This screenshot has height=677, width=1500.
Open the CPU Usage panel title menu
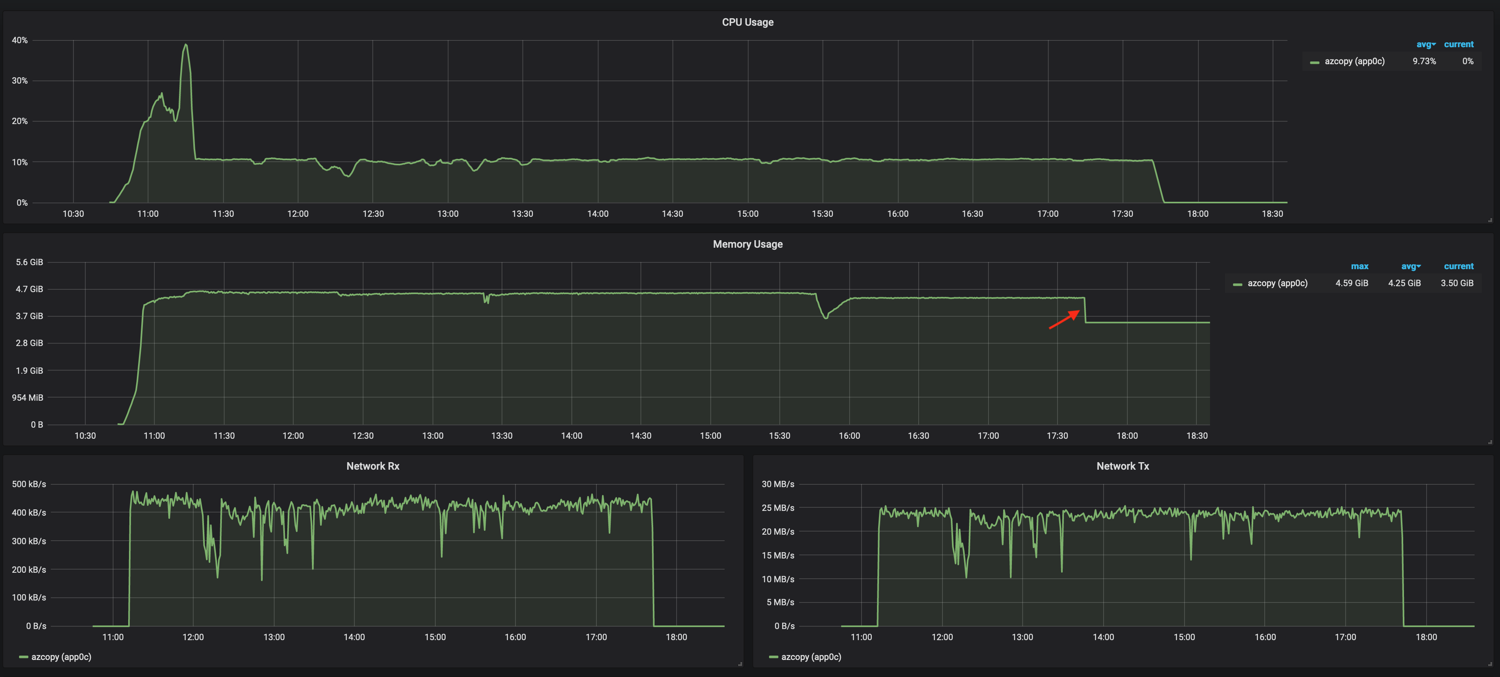(x=747, y=21)
